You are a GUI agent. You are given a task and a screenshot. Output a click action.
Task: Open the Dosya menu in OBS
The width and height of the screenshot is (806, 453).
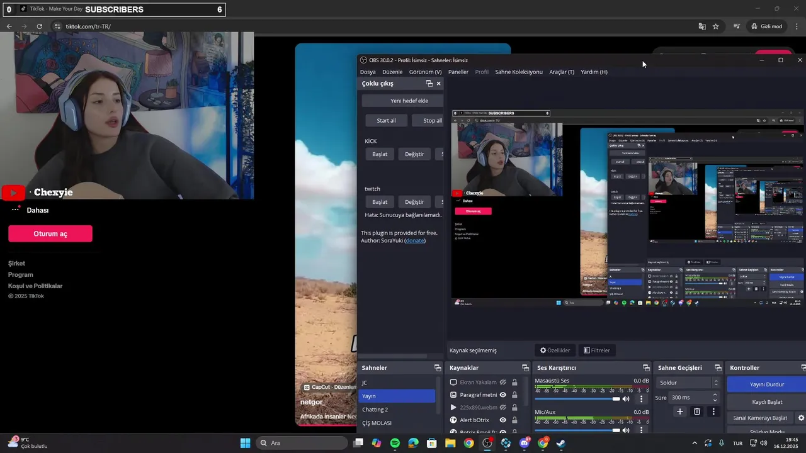368,72
